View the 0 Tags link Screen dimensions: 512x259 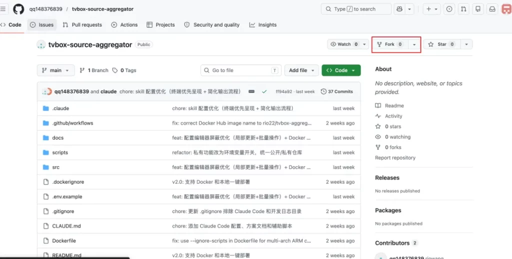coord(124,70)
